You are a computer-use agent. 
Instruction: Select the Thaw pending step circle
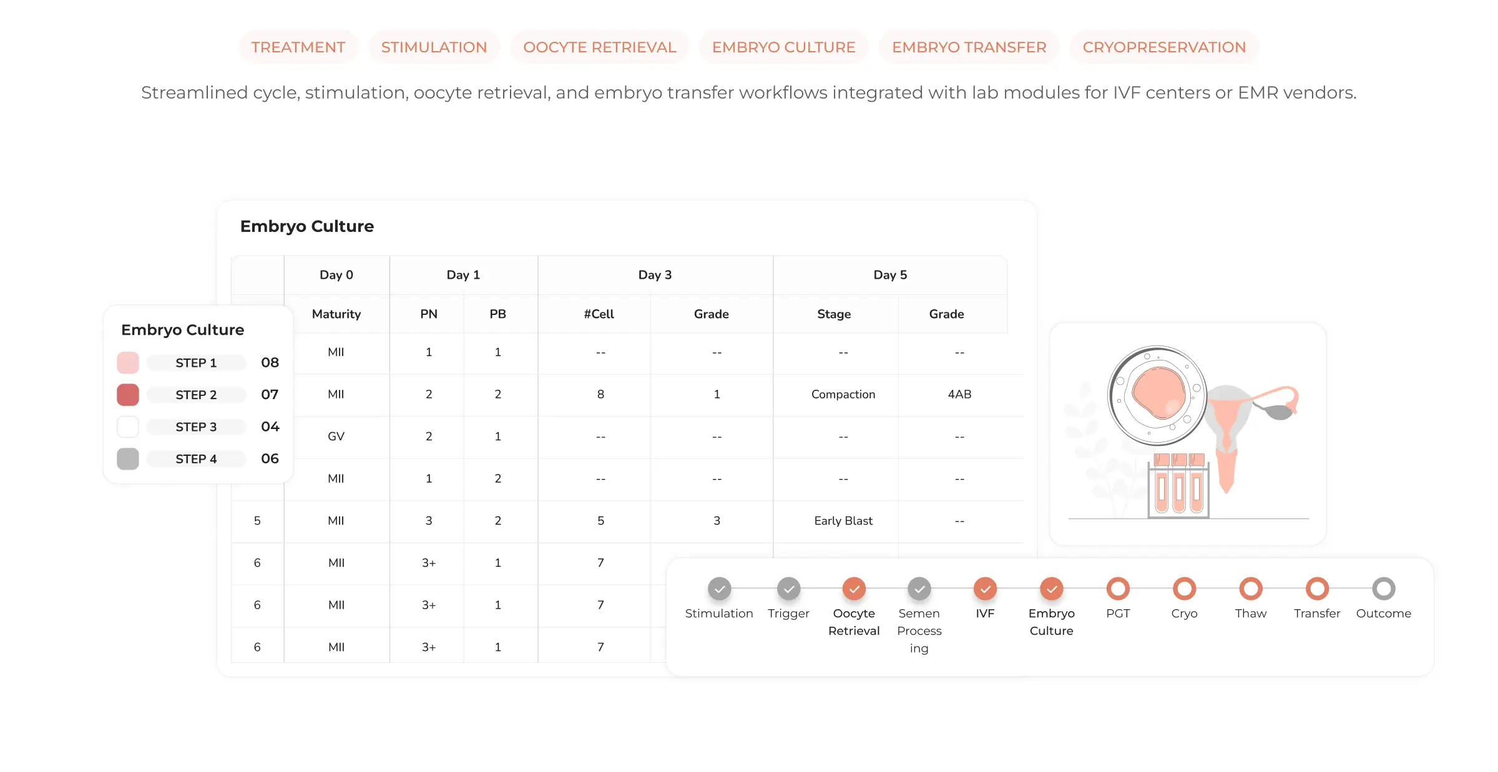1250,588
